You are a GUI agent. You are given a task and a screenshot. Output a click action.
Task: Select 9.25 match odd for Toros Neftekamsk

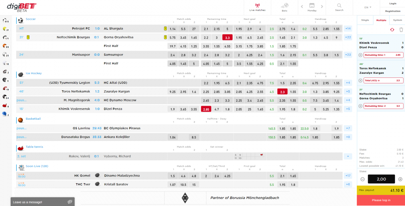pyautogui.click(x=173, y=91)
